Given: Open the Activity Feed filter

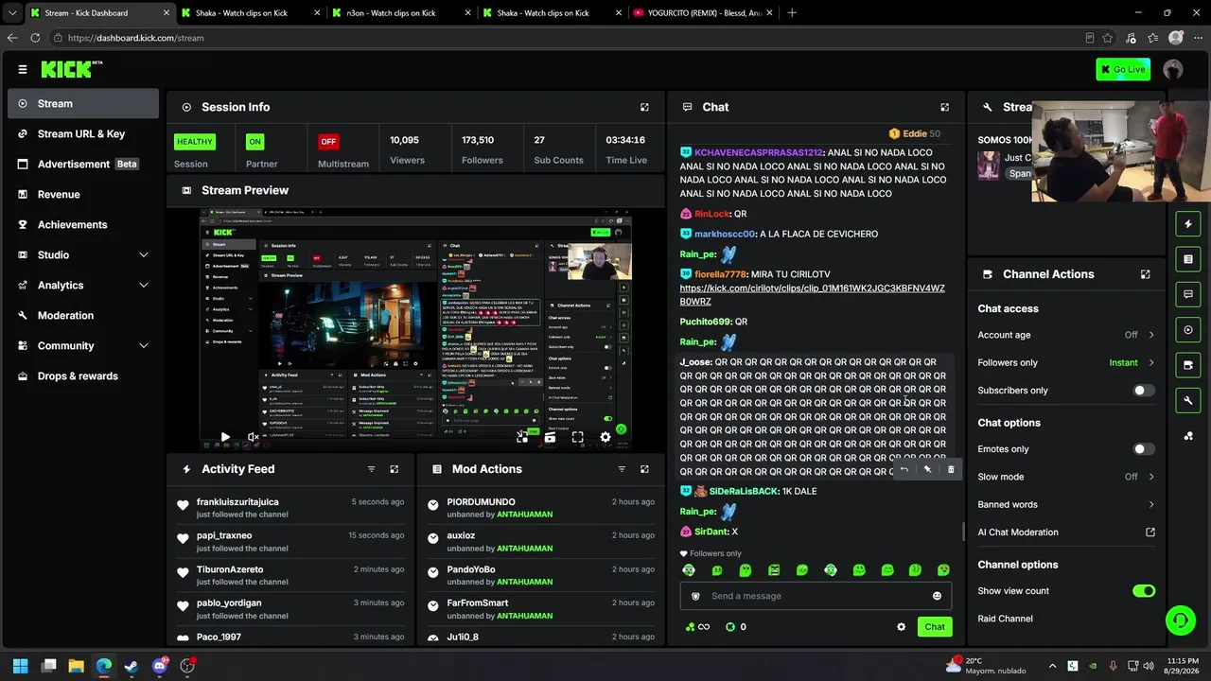Looking at the screenshot, I should pyautogui.click(x=371, y=469).
